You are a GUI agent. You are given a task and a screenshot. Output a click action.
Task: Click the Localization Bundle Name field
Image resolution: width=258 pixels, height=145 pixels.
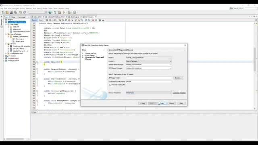pos(149,81)
